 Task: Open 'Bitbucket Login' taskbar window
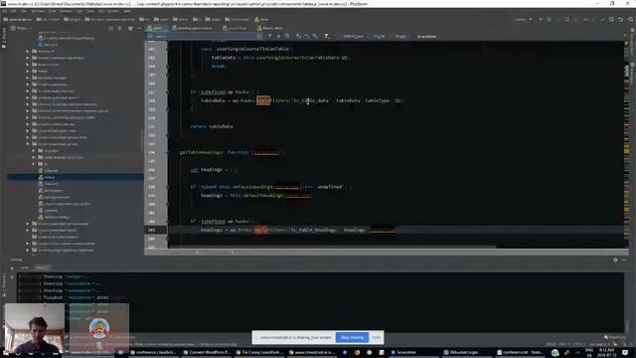point(461,352)
